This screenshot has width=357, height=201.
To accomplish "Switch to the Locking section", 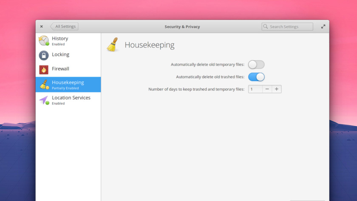I will point(68,55).
